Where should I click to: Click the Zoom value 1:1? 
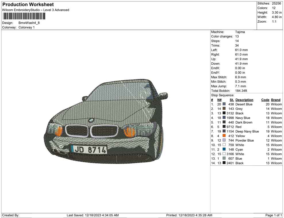[274, 21]
